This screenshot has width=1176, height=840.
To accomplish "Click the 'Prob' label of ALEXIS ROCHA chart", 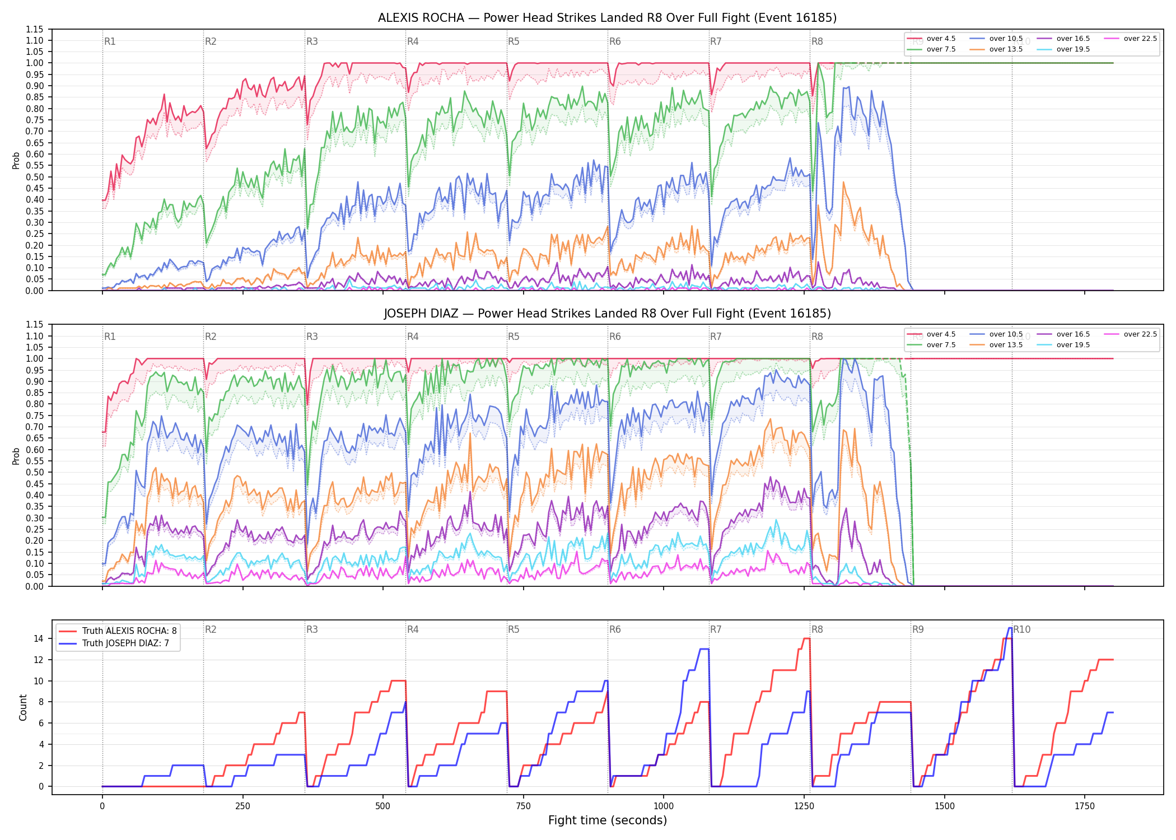I will [x=16, y=160].
